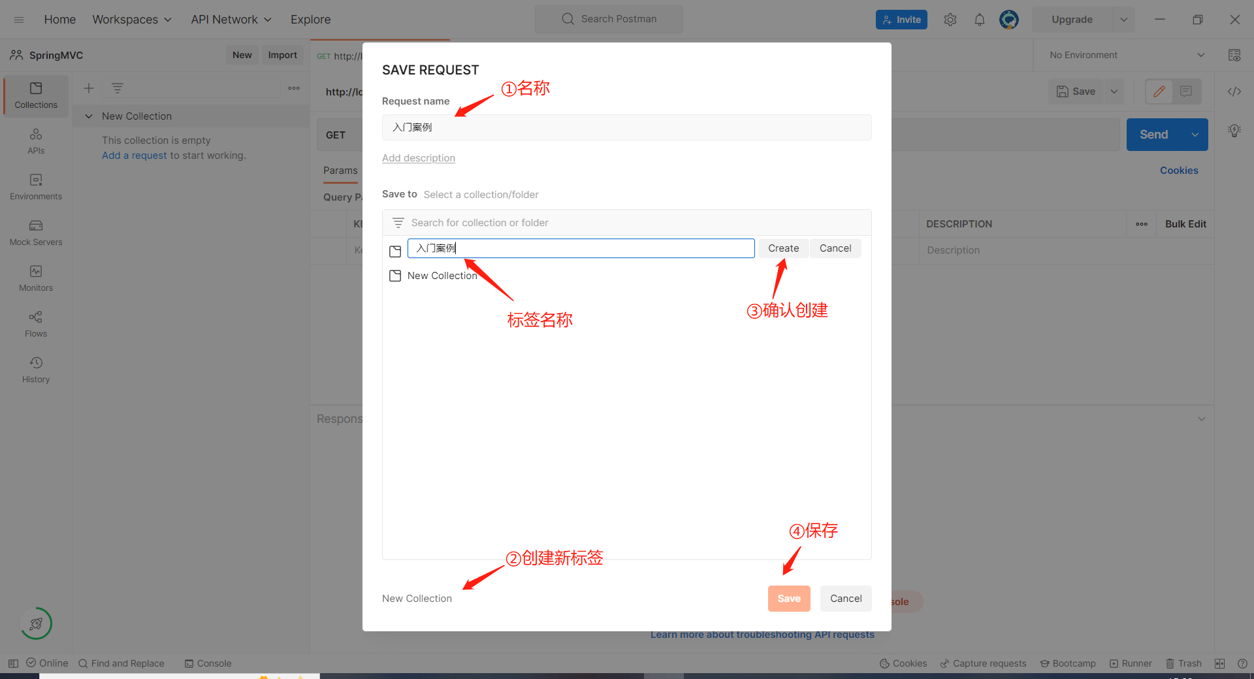Screen dimensions: 1254x679
Task: Open collections view more options dots
Action: pyautogui.click(x=294, y=88)
